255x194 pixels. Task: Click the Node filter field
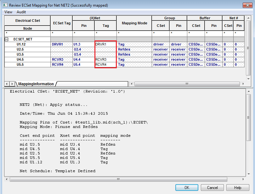27,33
